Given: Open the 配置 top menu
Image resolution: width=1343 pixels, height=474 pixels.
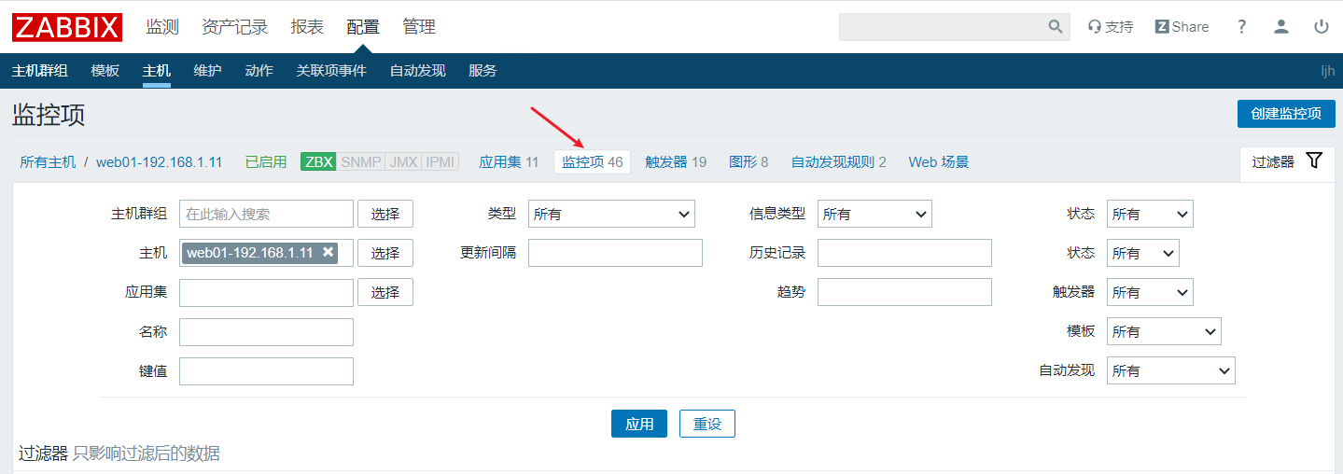Looking at the screenshot, I should point(363,27).
